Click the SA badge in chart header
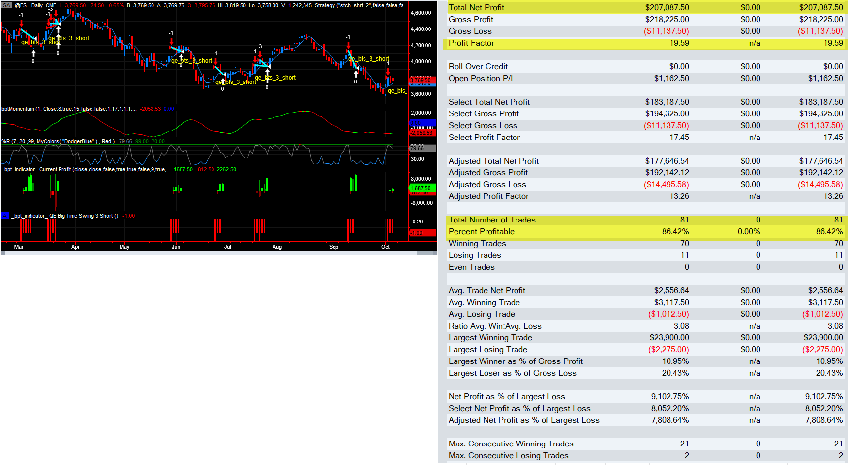 tap(6, 6)
